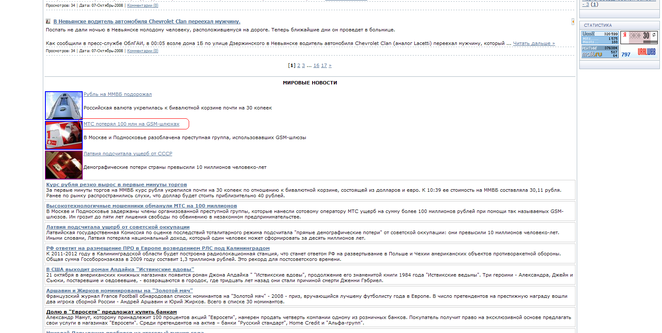The image size is (662, 333).
Task: Follow the 'Читать дальше »' link
Action: 534,43
